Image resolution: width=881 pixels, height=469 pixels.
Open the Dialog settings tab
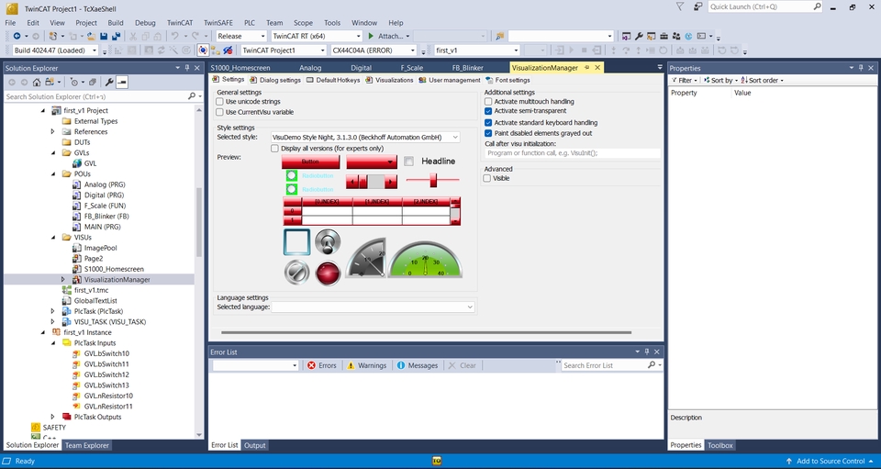coord(275,81)
